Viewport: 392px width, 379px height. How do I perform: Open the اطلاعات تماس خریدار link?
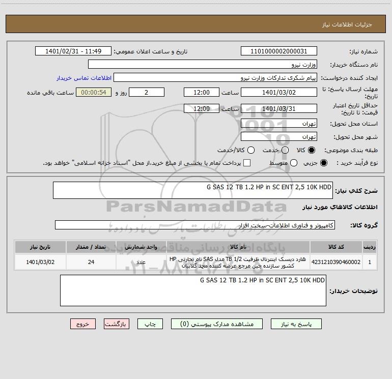point(84,78)
